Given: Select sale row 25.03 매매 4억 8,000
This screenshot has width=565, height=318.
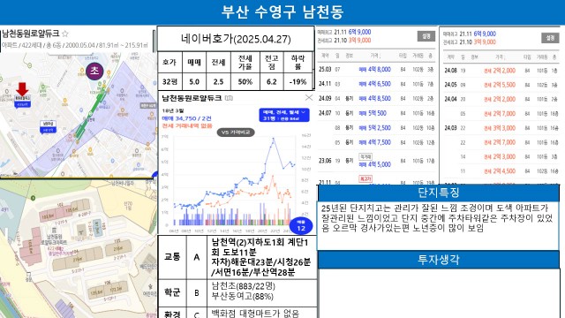Looking at the screenshot, I should pyautogui.click(x=377, y=69).
